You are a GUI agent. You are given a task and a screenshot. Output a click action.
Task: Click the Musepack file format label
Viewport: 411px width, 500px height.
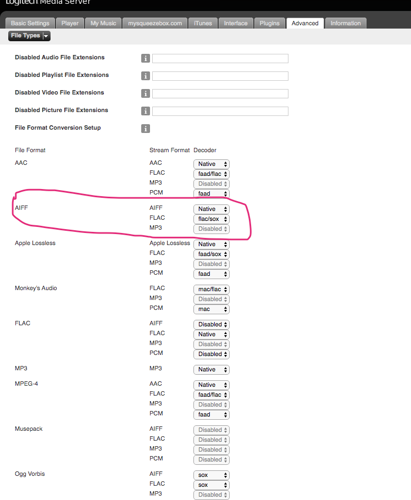(29, 429)
